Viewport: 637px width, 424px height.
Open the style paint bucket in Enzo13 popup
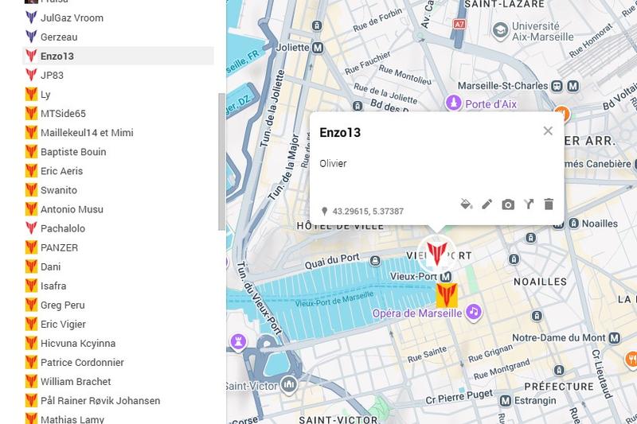click(x=467, y=204)
